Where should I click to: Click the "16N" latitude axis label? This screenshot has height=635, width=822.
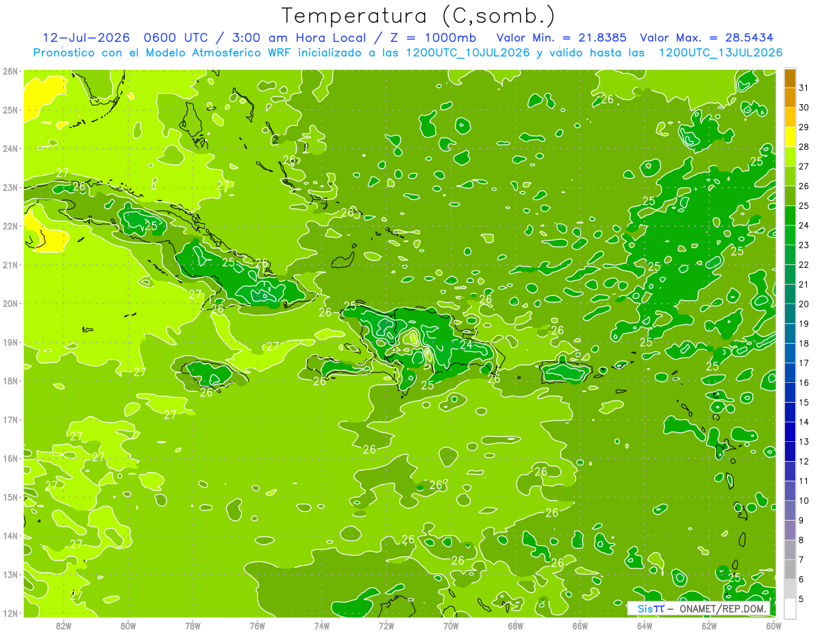click(x=10, y=458)
